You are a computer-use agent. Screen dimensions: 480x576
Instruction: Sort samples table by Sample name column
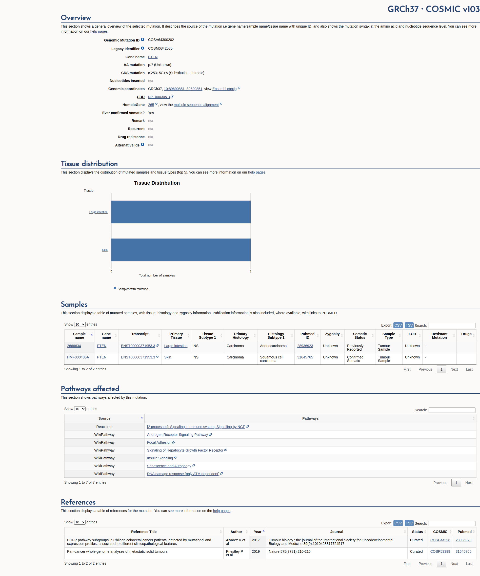(x=79, y=336)
